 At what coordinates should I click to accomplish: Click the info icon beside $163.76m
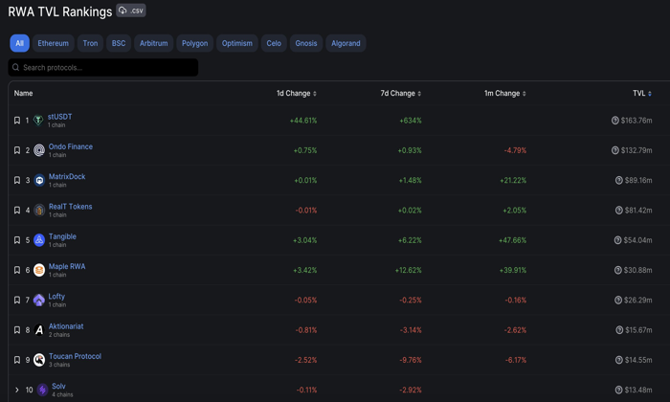click(614, 121)
